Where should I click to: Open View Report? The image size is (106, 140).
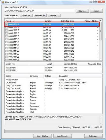click(62, 136)
